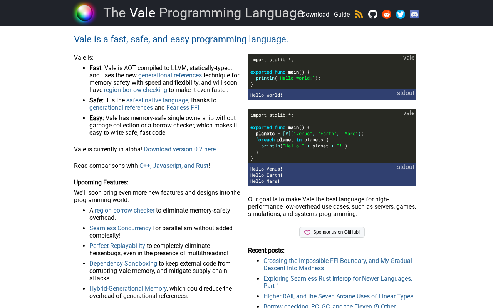Screen dimensions: 493x308
Task: Open the Hybrid-Generational Memory link
Action: coord(128,289)
